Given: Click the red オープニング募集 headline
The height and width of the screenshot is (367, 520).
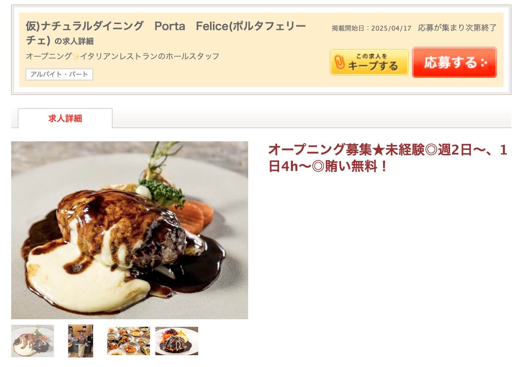Looking at the screenshot, I should (388, 158).
